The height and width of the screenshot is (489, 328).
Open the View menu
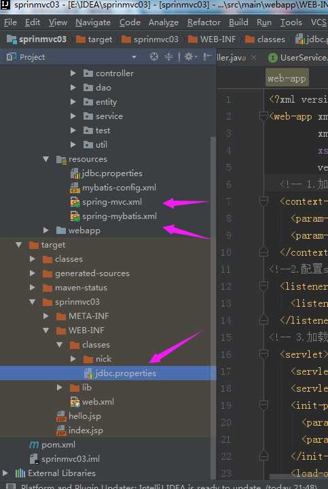(x=58, y=22)
